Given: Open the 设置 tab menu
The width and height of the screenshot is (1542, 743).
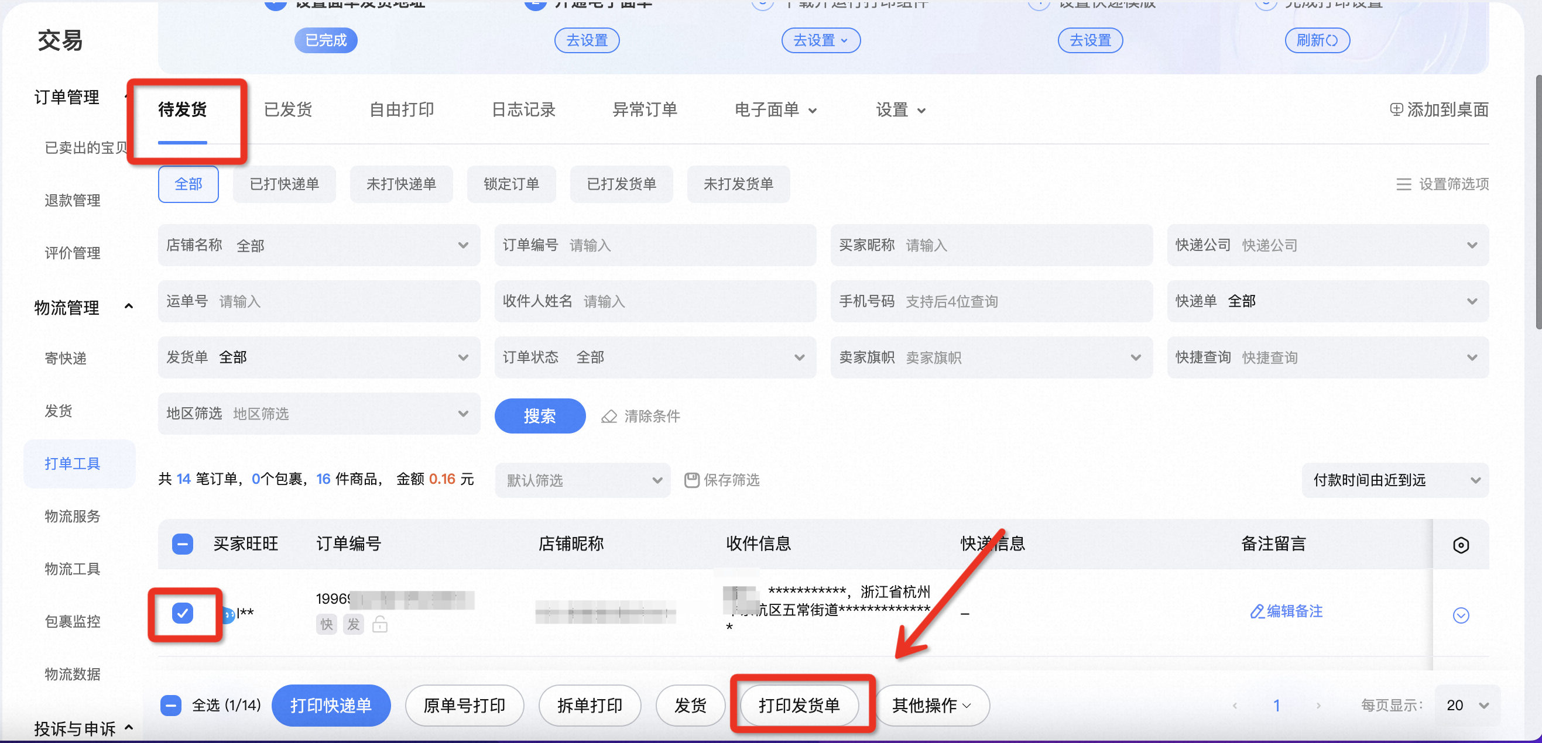Looking at the screenshot, I should point(901,110).
